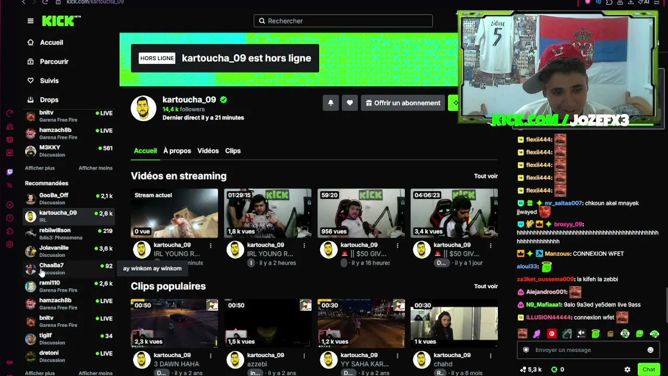Open GooBa_Off in the Recommandées list
Image resolution: width=668 pixels, height=376 pixels.
69,198
